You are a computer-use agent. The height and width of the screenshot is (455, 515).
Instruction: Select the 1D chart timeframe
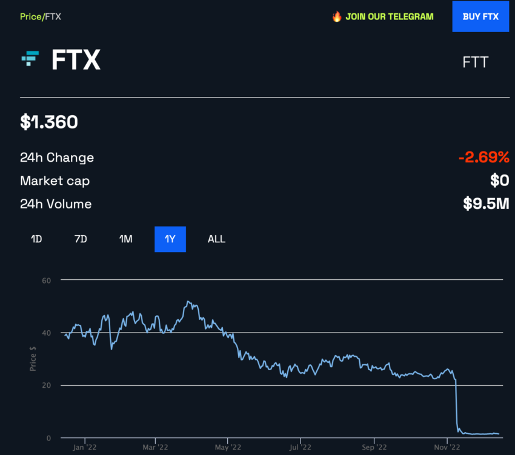[x=36, y=239]
